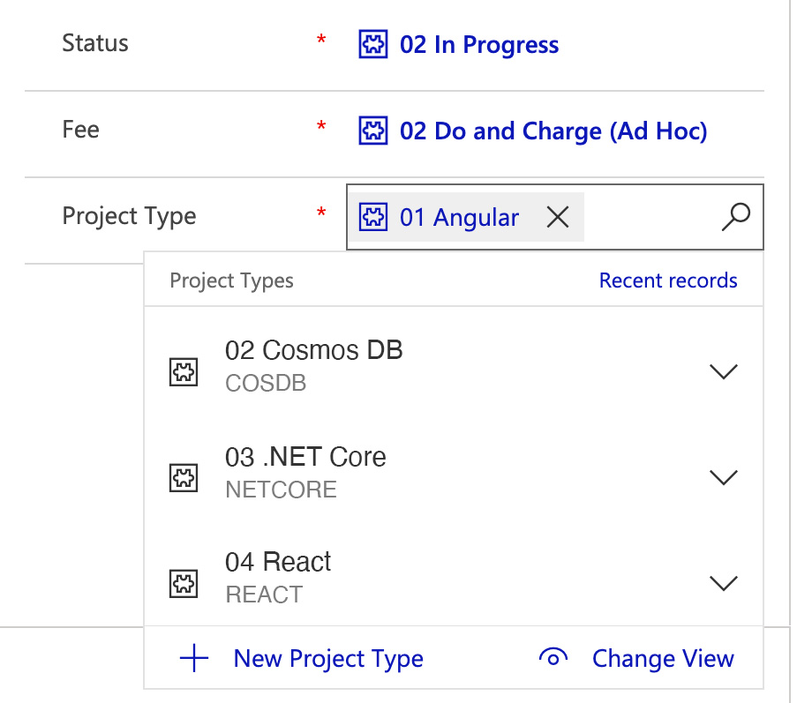812x703 pixels.
Task: Click the puzzle icon in 01 Angular chip
Action: pos(373,217)
